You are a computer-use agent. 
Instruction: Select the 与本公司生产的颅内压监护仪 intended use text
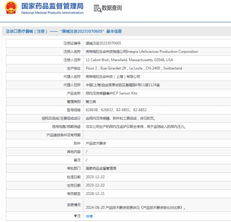136,127
